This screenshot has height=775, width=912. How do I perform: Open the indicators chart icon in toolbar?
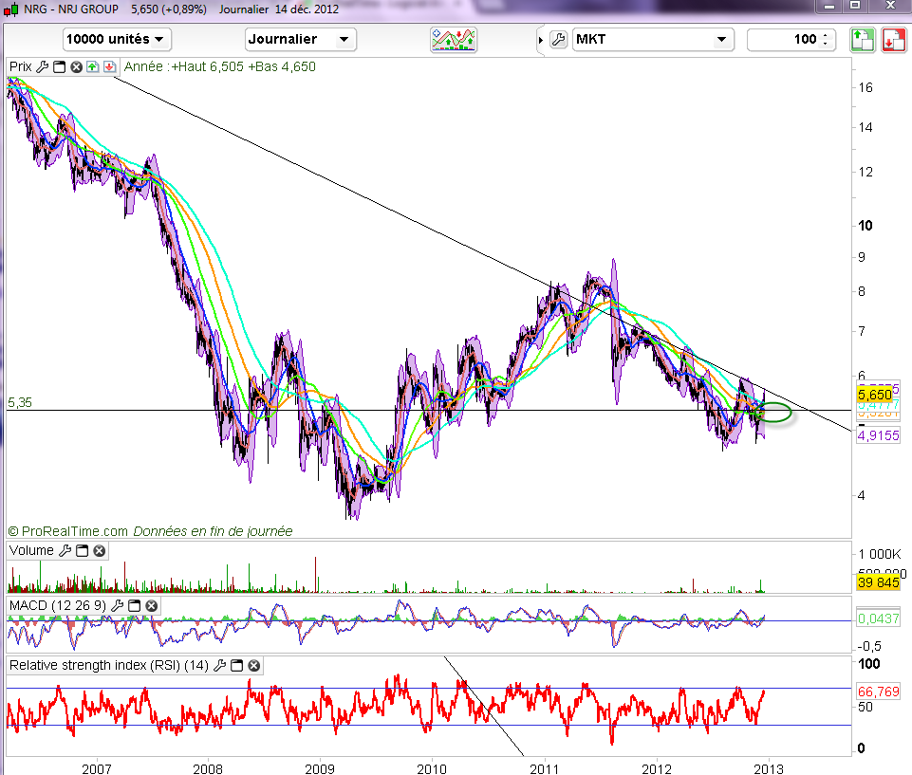point(454,40)
